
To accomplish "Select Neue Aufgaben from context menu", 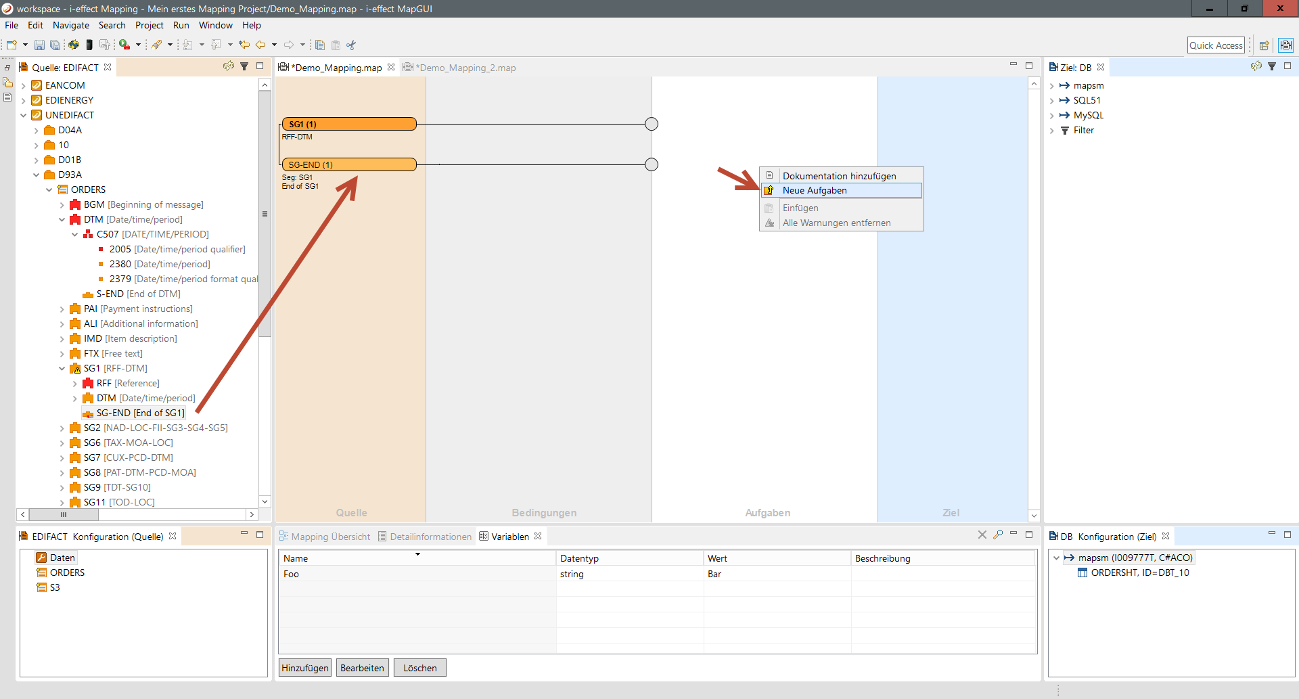I will point(815,190).
